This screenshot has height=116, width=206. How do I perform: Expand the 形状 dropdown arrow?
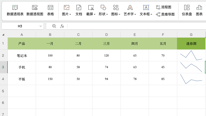[x=107, y=14]
